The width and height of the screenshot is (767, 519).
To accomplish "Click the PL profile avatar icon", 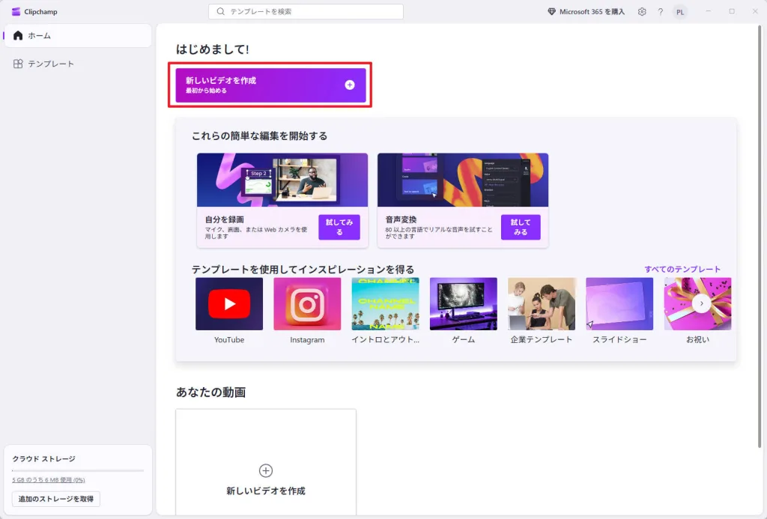I will (680, 11).
